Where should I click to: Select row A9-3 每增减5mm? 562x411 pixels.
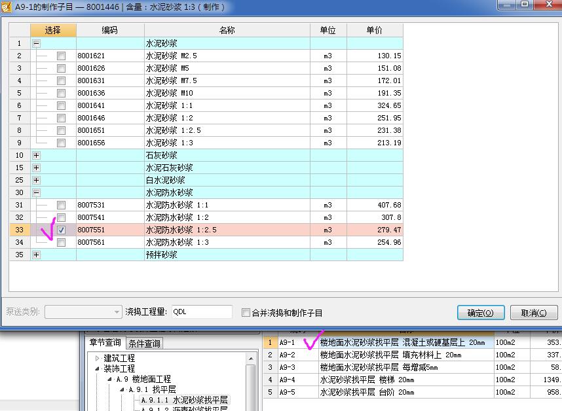pos(412,367)
